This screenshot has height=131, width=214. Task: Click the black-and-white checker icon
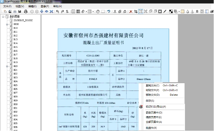click(x=171, y=12)
